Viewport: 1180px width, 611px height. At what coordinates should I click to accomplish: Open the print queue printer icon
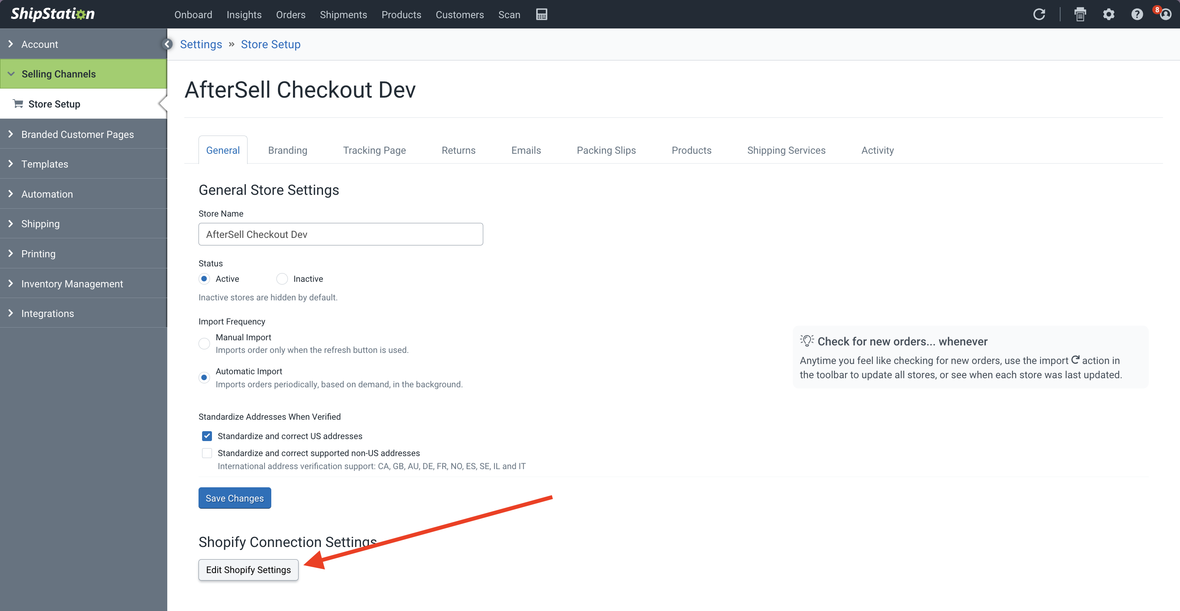tap(1080, 15)
